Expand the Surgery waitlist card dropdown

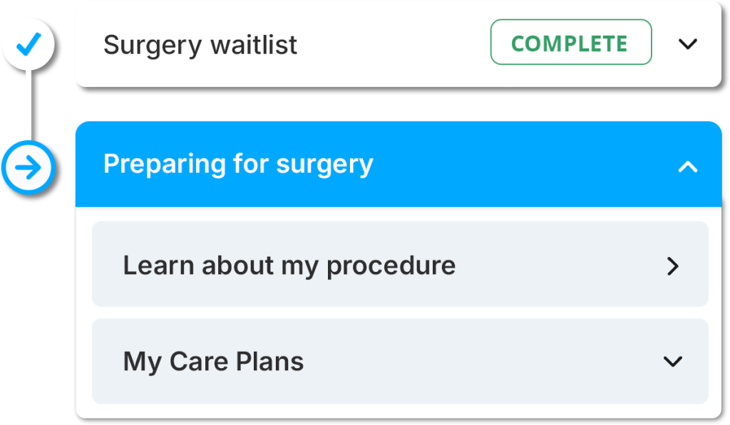click(688, 43)
